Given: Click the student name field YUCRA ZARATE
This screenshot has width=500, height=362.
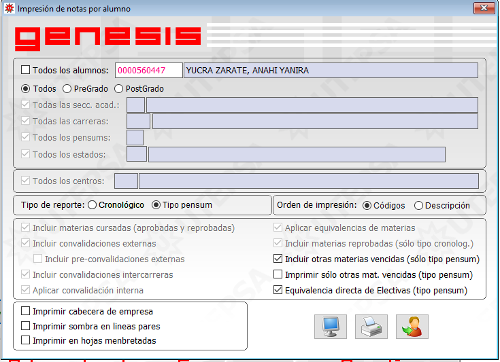Looking at the screenshot, I should click(331, 71).
